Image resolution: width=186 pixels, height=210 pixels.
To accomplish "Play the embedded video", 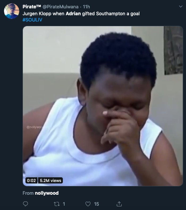I will pos(103,106).
